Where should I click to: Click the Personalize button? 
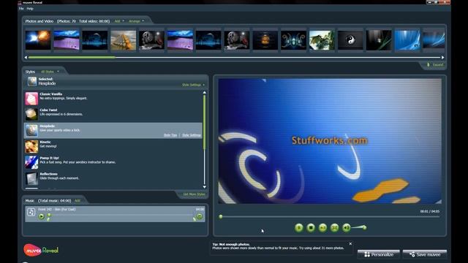379,254
